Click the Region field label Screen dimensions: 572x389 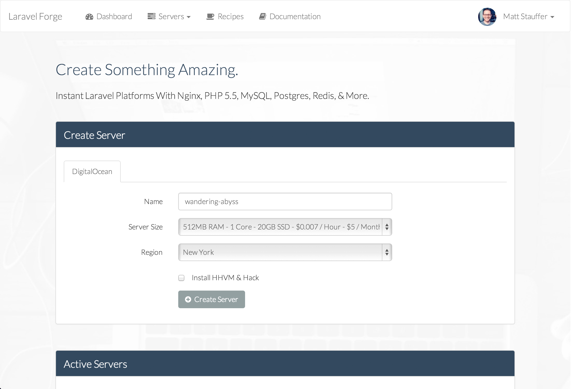click(x=152, y=252)
